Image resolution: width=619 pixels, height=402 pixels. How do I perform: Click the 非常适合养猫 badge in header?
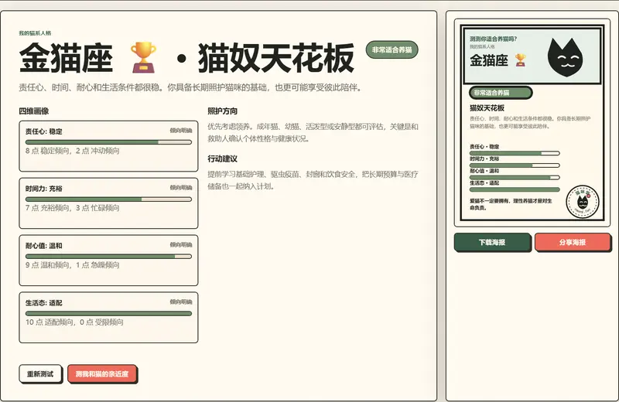[392, 49]
